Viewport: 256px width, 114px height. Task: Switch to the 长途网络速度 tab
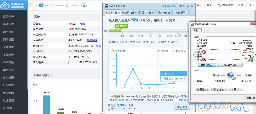129,13
